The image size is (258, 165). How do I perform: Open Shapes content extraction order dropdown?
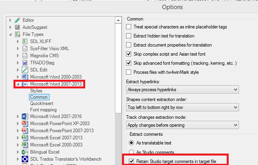coord(182,107)
